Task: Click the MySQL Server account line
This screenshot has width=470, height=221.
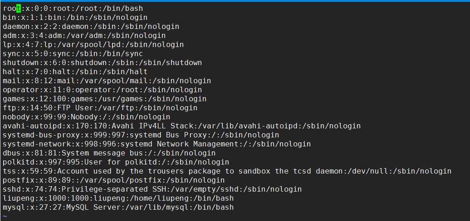Action: 118,207
